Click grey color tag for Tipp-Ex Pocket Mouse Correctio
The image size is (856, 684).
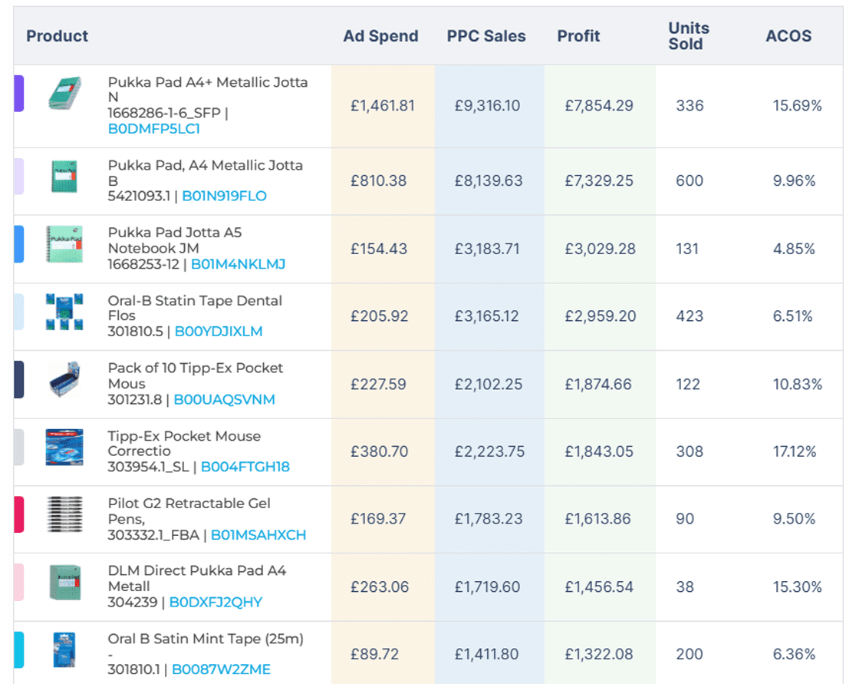tap(18, 447)
